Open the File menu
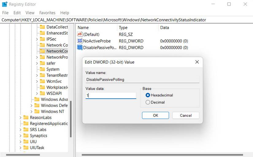Image resolution: width=253 pixels, height=157 pixels. tap(5, 13)
